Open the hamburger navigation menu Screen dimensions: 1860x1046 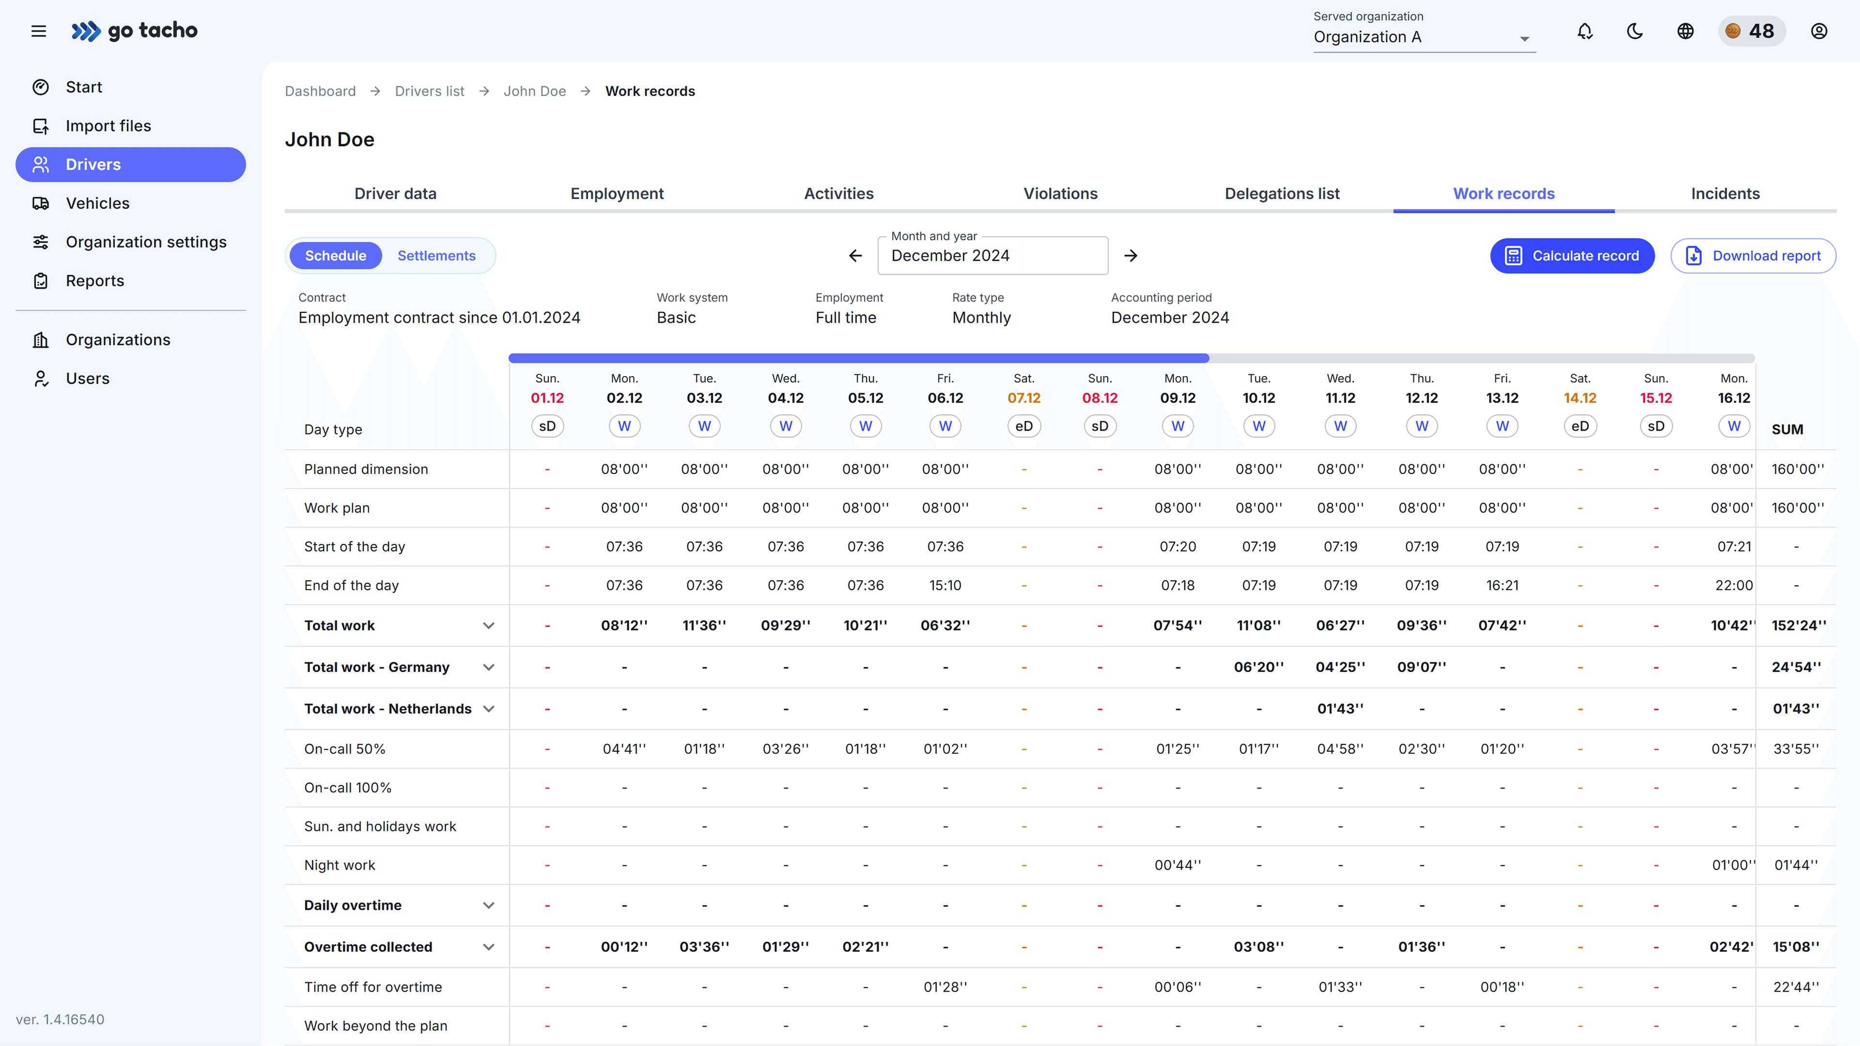pyautogui.click(x=38, y=31)
